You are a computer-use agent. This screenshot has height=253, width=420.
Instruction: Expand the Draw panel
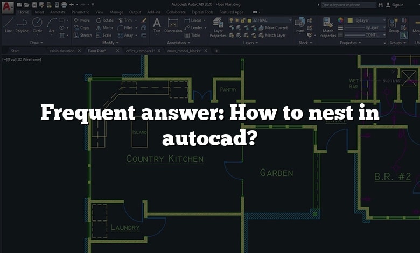(x=37, y=43)
